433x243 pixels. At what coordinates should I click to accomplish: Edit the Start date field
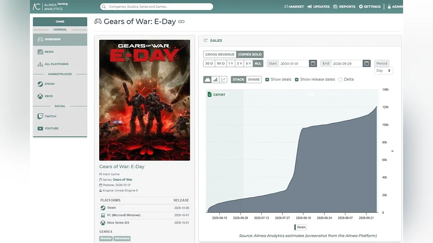point(294,63)
